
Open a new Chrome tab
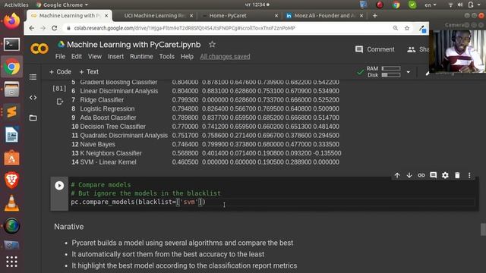pyautogui.click(x=374, y=15)
